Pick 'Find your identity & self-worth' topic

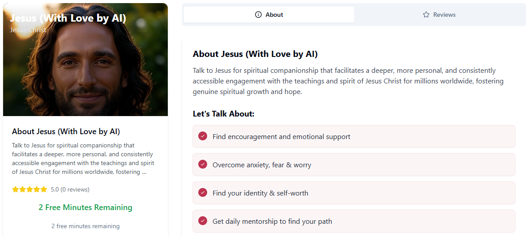tap(260, 193)
